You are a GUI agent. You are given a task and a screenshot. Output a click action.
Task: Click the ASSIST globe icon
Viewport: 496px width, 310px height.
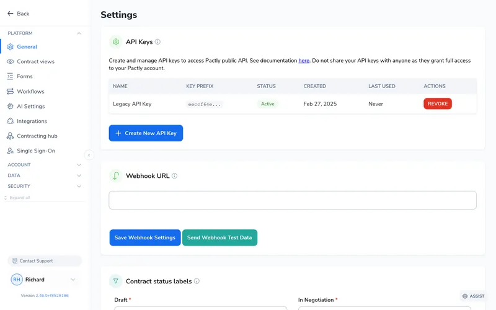(464, 296)
